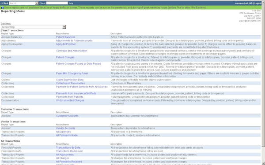265x165 pixels.
Task: Open the Vendor Accounts report
Action: point(65,128)
